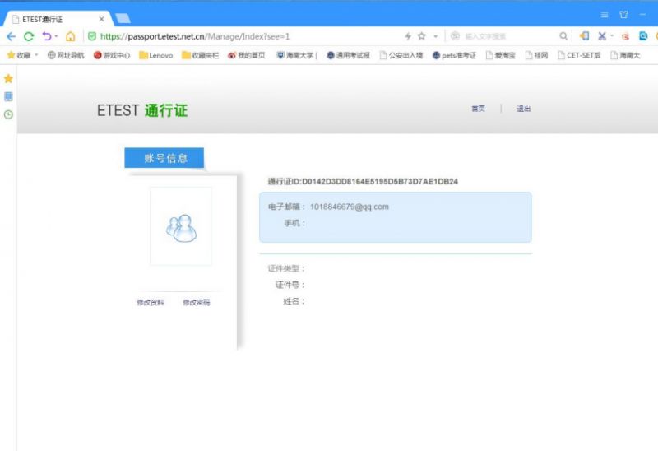Click the purple undo/restore arrow icon
Image resolution: width=658 pixels, height=451 pixels.
47,36
